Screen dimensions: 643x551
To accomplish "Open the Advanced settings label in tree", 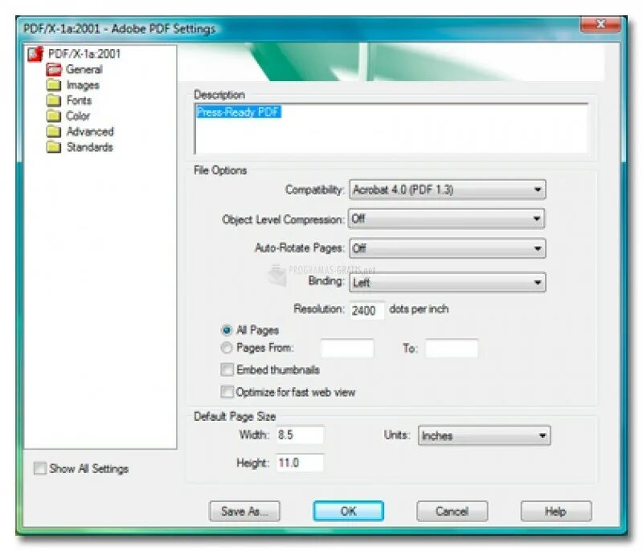I will click(90, 132).
